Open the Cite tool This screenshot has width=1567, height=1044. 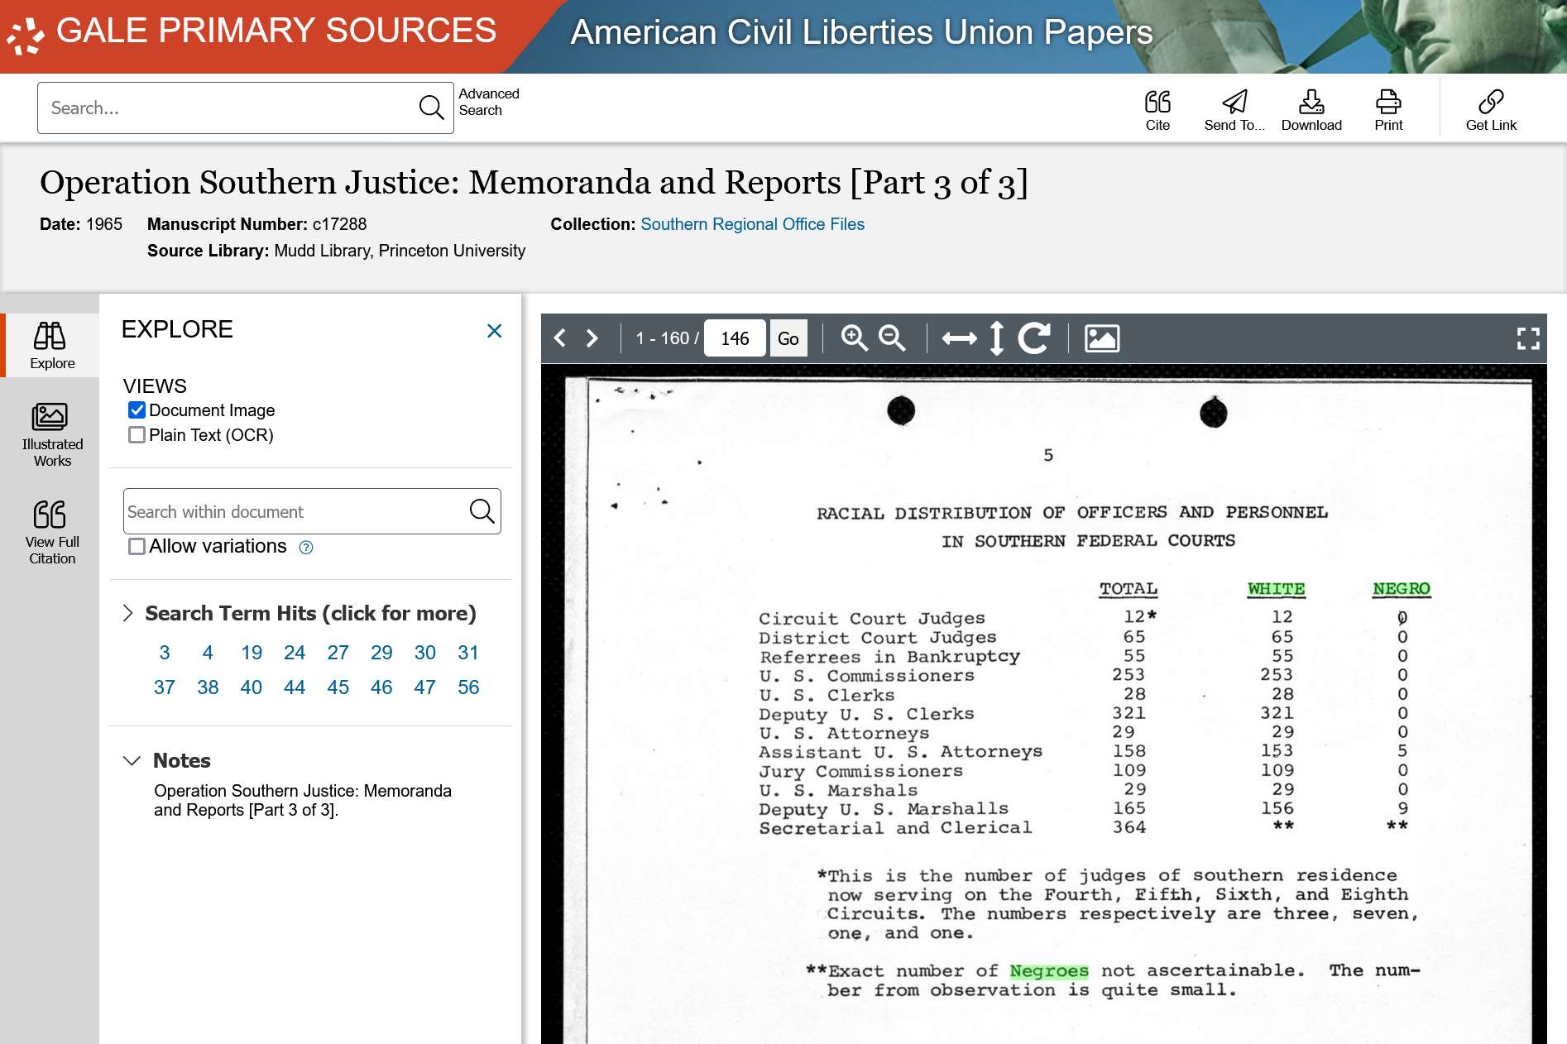pos(1157,111)
